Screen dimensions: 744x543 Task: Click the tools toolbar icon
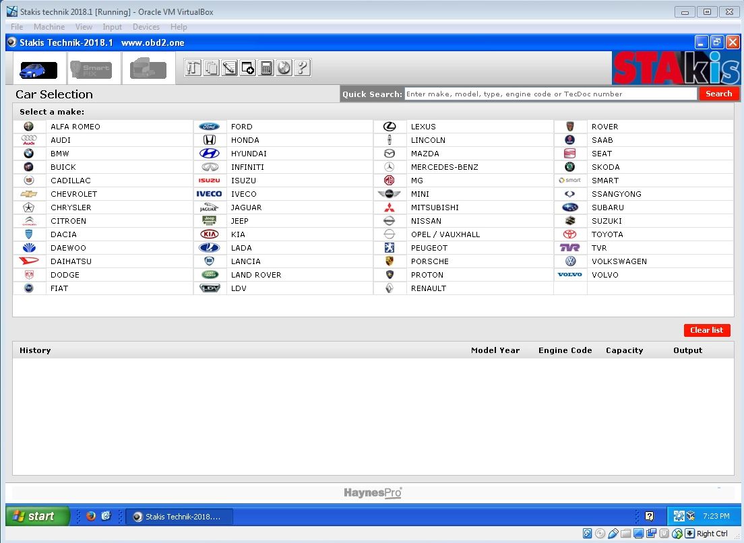(193, 67)
